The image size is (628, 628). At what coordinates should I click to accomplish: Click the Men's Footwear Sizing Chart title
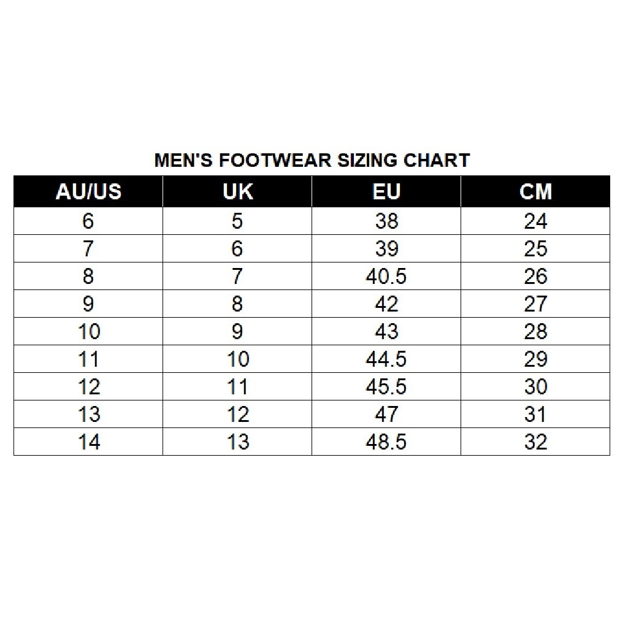click(312, 161)
